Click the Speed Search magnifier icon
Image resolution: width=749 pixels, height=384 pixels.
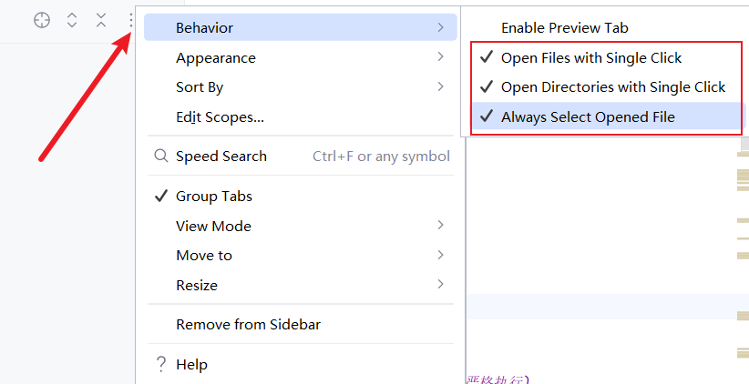(x=160, y=157)
